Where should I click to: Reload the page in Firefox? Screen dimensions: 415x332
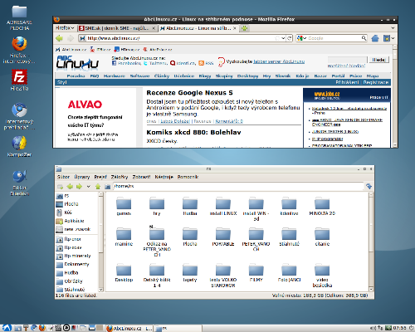290,38
